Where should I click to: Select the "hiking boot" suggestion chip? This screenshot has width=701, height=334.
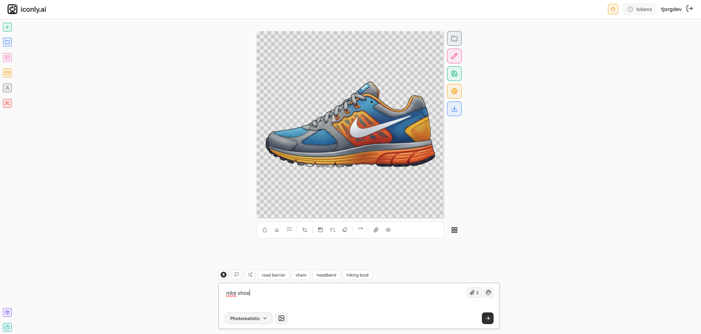[358, 275]
